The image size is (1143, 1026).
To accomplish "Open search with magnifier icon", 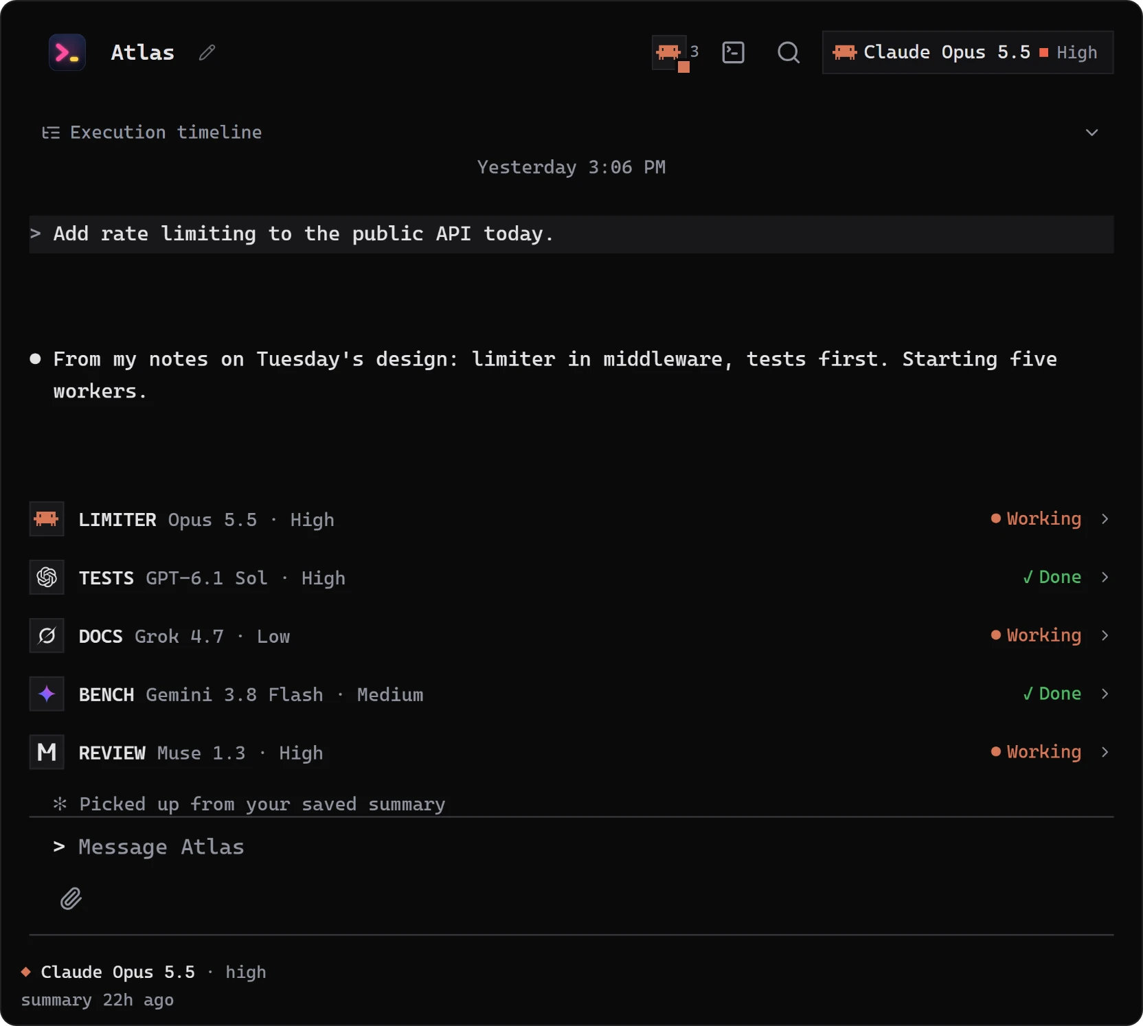I will coord(789,52).
